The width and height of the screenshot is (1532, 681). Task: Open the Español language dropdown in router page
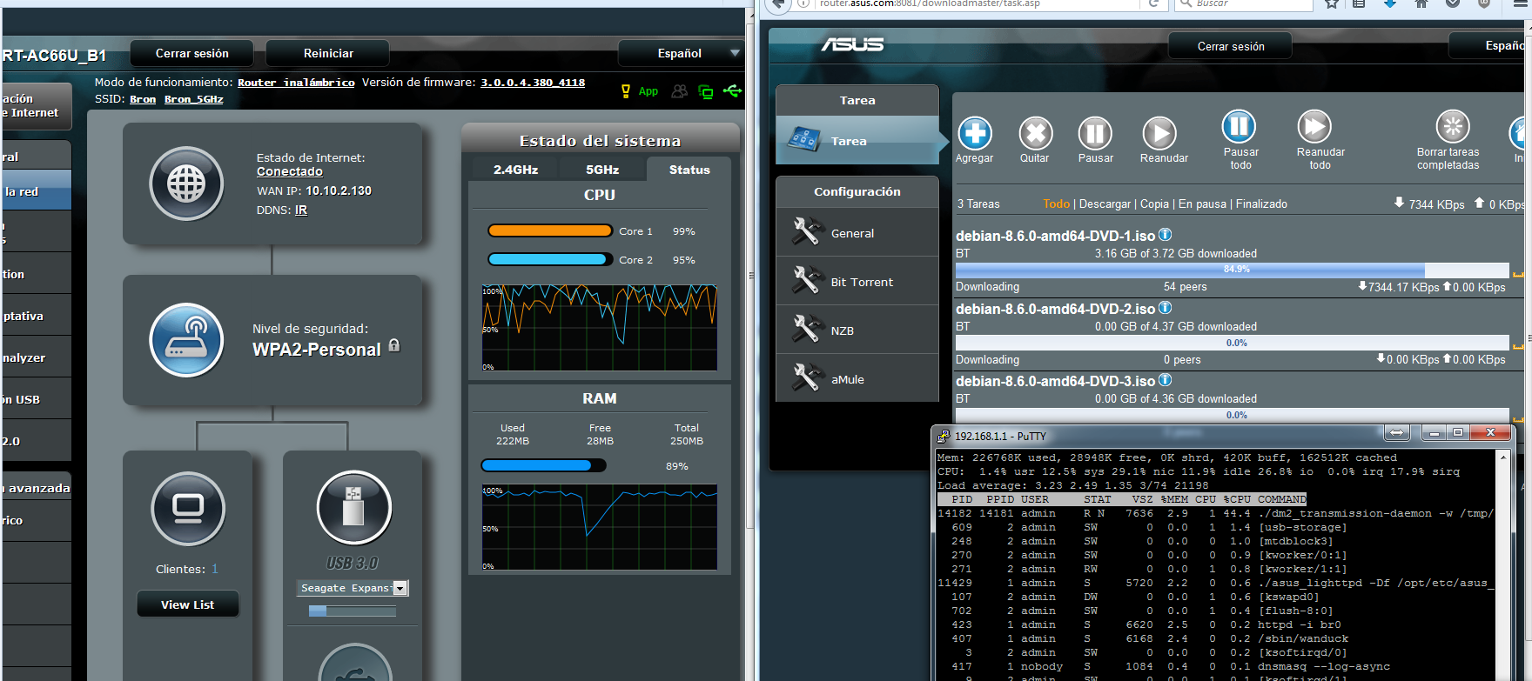680,53
